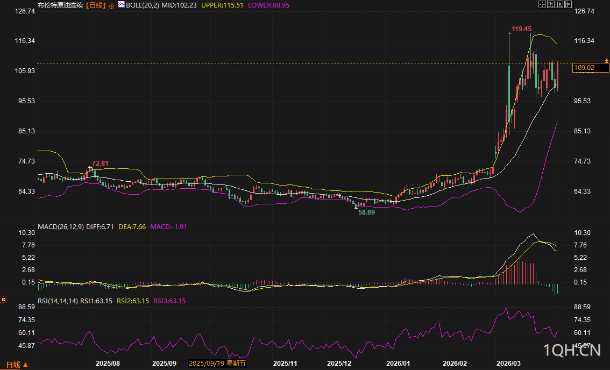The width and height of the screenshot is (610, 370).
Task: Click the crosshair cursor icon at top right
Action: [x=542, y=4]
